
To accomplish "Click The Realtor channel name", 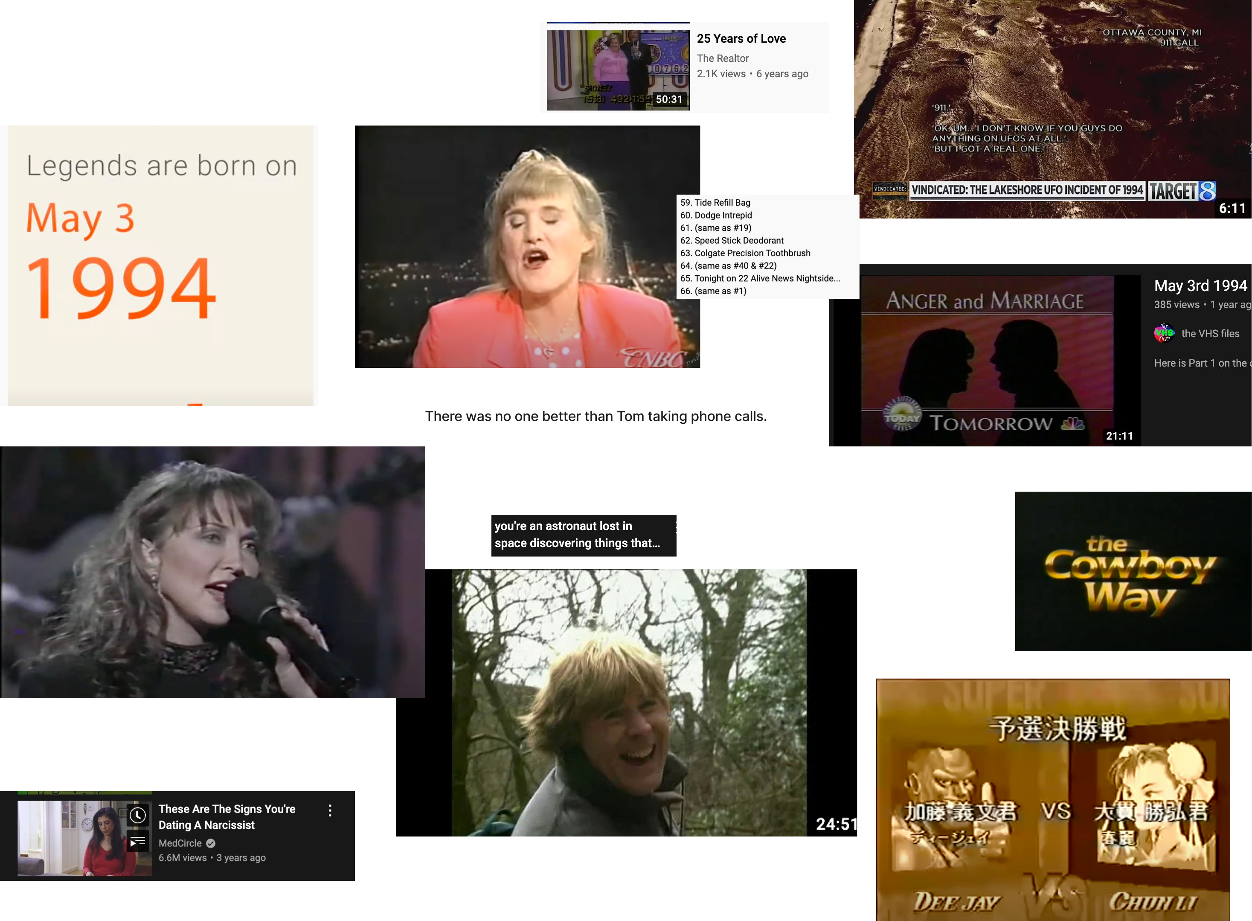I will (723, 58).
